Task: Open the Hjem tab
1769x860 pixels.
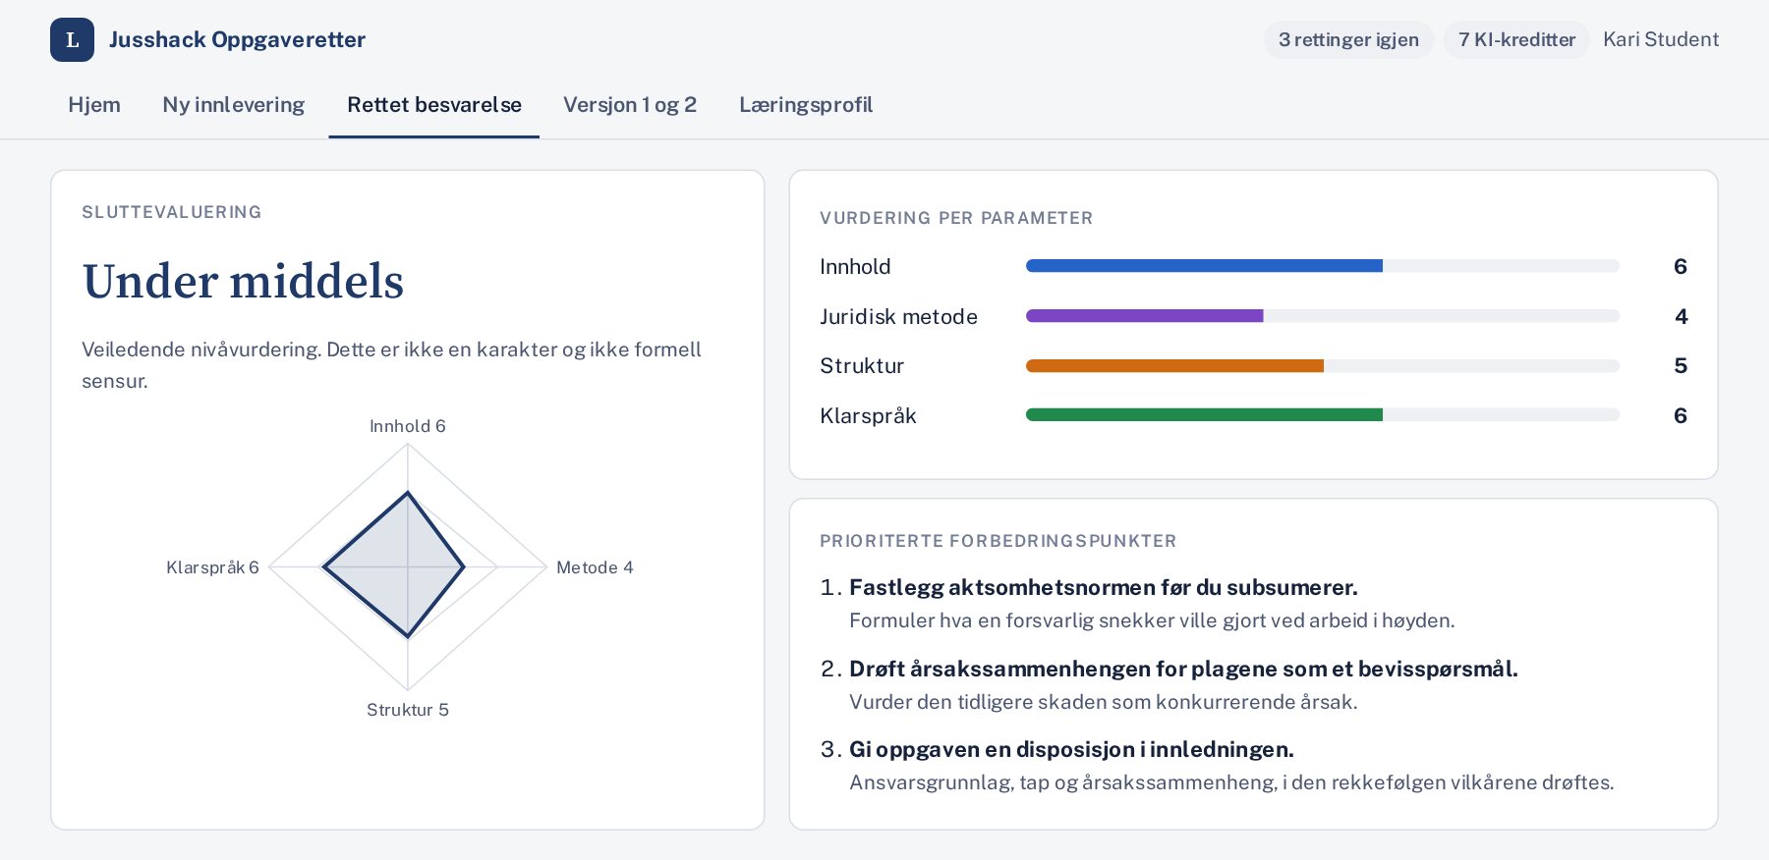Action: pyautogui.click(x=94, y=105)
